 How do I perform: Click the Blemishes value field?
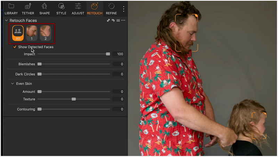(x=118, y=64)
